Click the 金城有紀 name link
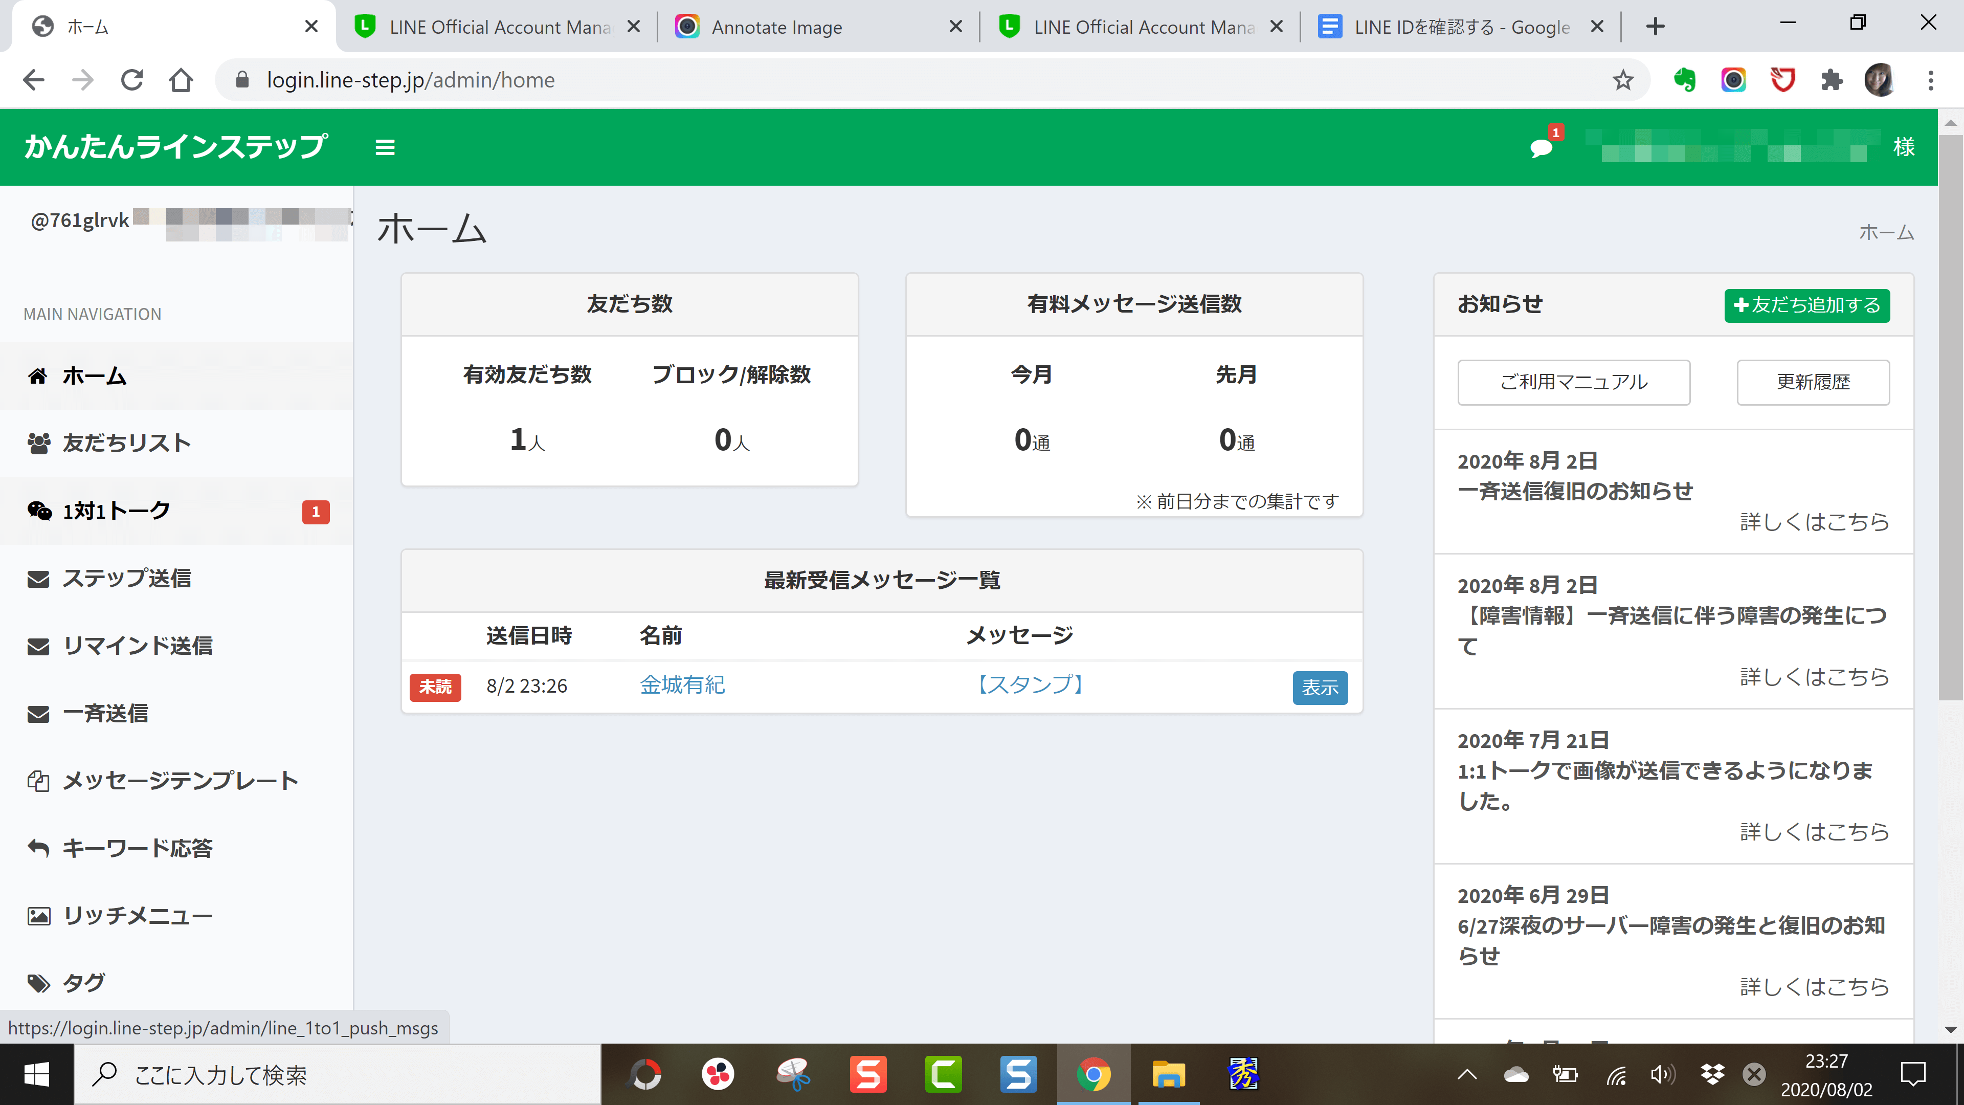 coord(682,685)
